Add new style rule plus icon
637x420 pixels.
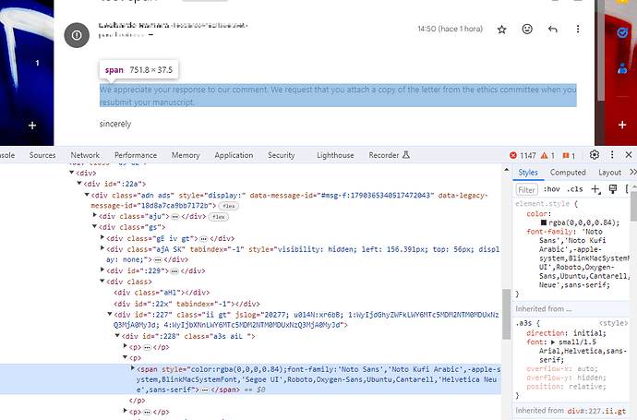tap(595, 189)
